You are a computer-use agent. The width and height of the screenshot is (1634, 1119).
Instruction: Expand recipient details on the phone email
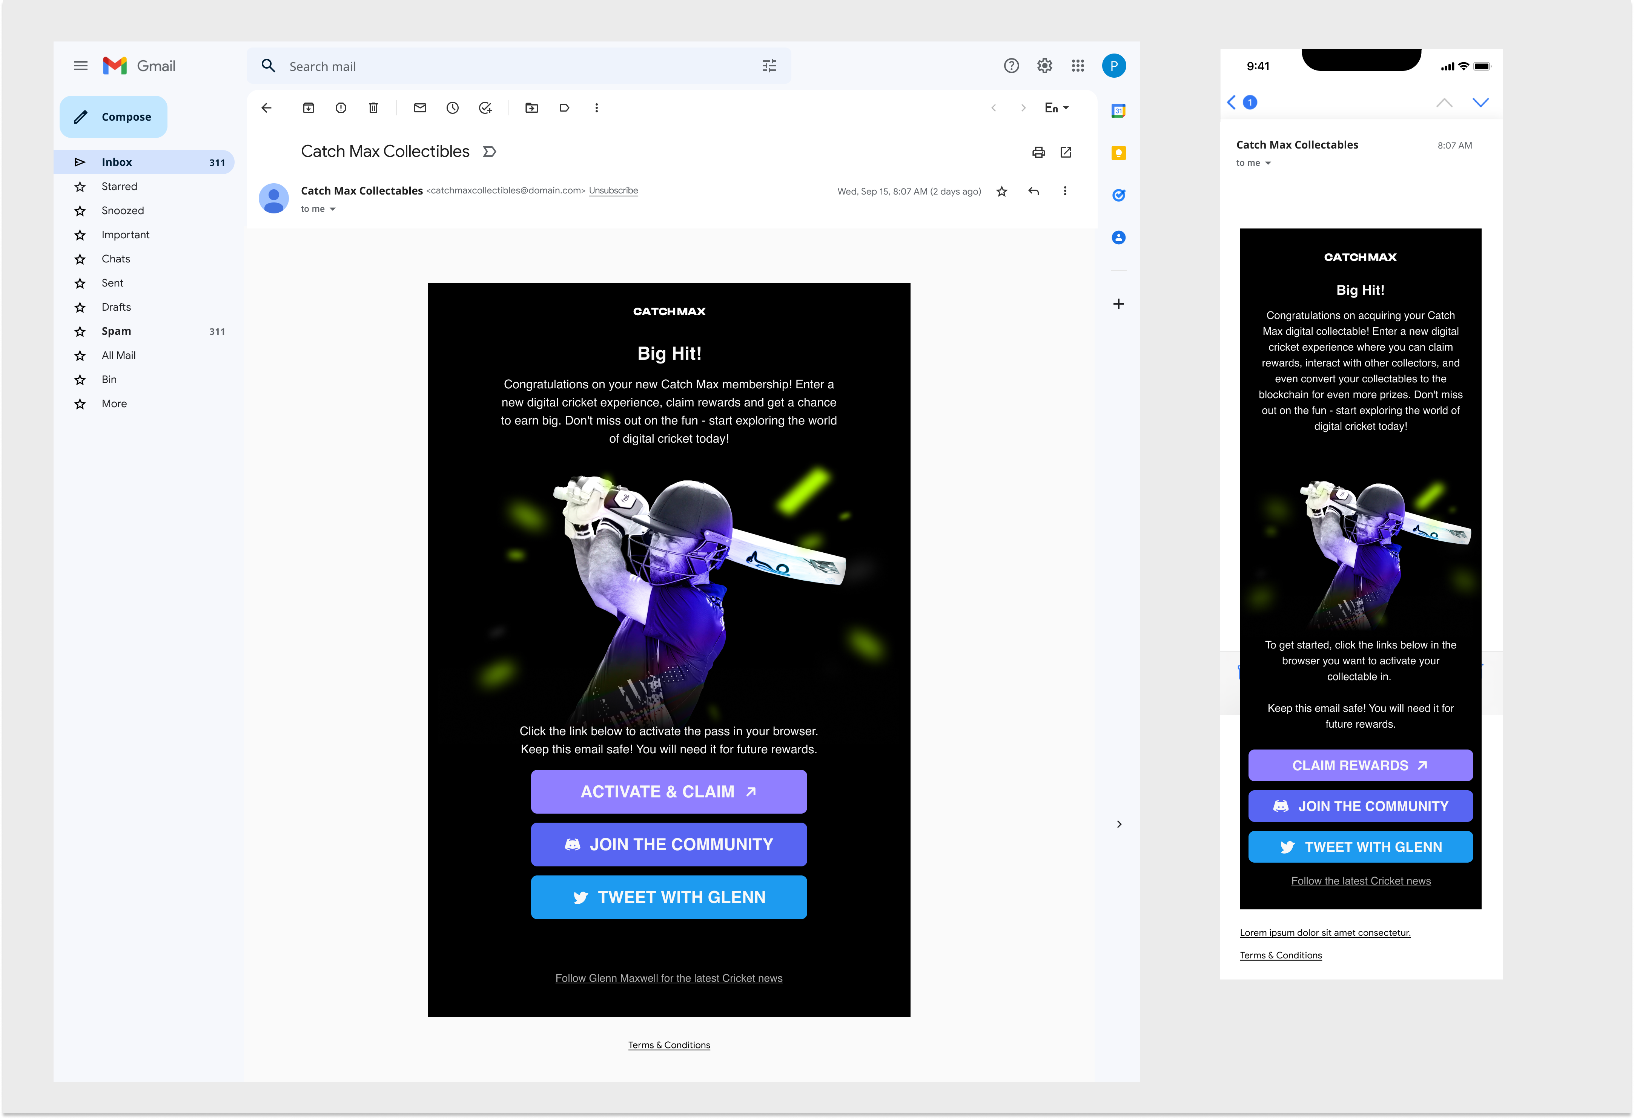pyautogui.click(x=1268, y=163)
